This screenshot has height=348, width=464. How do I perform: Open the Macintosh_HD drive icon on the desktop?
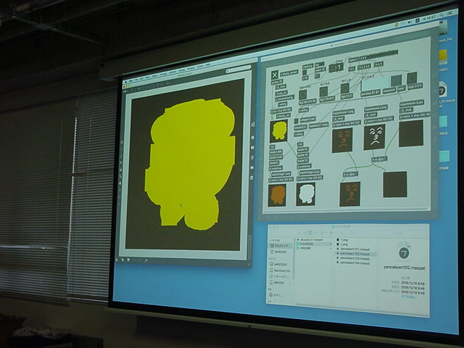click(443, 29)
